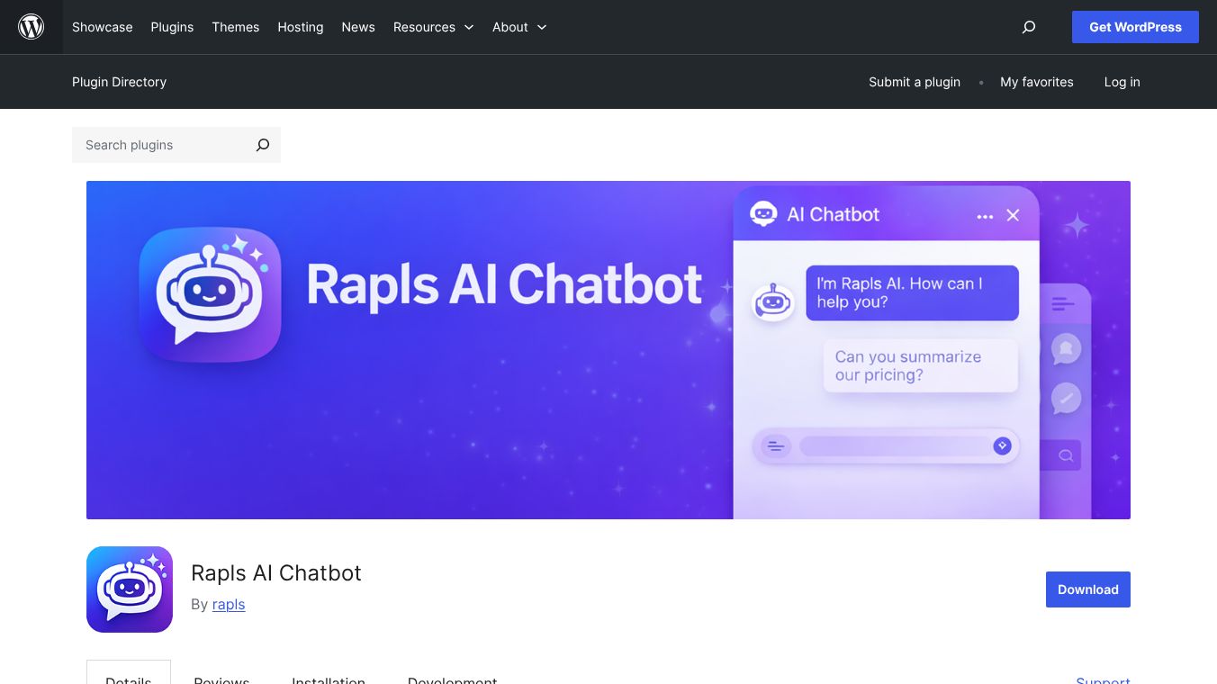Open the rapls author link
Image resolution: width=1217 pixels, height=684 pixels.
click(x=229, y=604)
